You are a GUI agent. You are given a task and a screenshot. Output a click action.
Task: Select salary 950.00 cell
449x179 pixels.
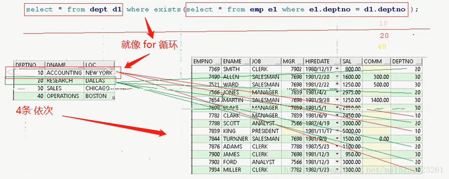[352, 154]
